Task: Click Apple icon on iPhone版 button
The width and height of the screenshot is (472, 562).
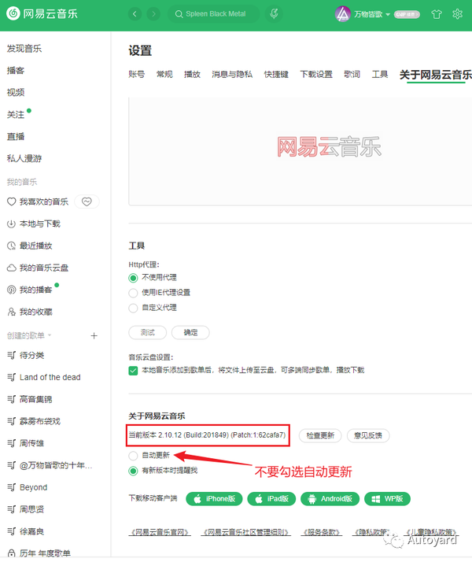Action: coord(197,499)
